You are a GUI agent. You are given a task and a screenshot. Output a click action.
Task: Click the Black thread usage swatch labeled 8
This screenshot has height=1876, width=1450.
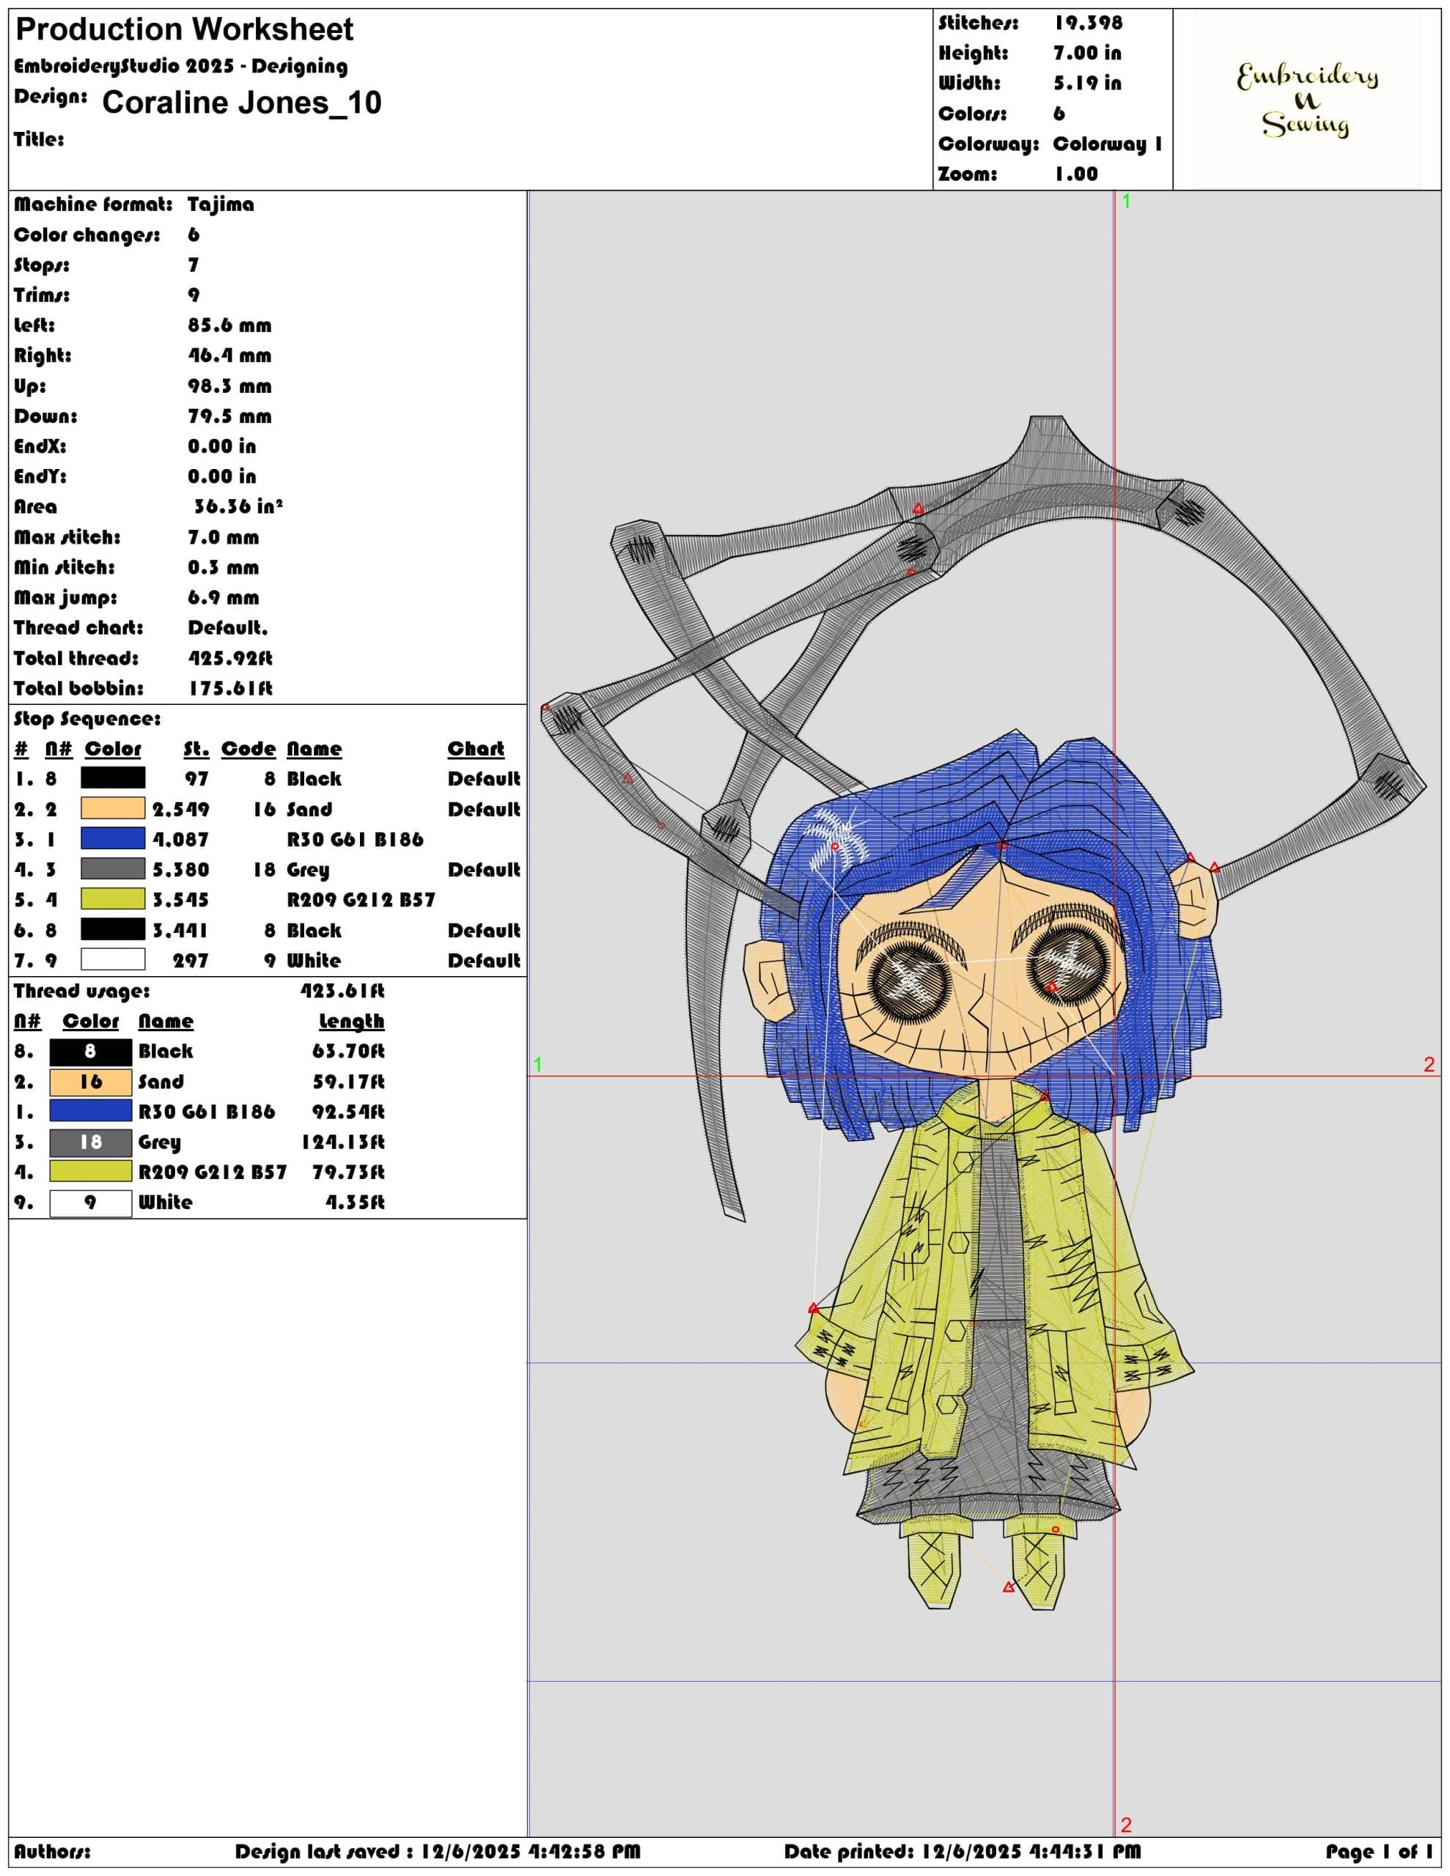(x=90, y=1052)
